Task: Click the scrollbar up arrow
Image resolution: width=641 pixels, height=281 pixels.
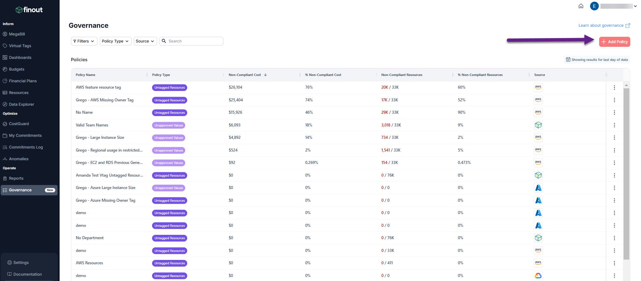Action: click(x=626, y=85)
